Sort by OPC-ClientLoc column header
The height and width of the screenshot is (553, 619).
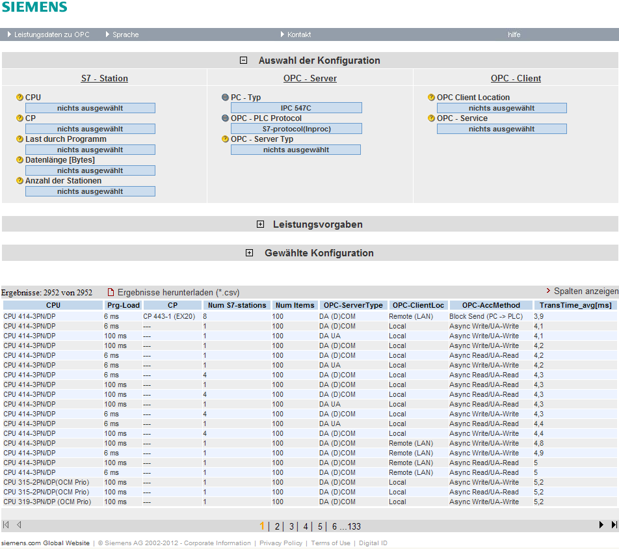[x=419, y=305]
